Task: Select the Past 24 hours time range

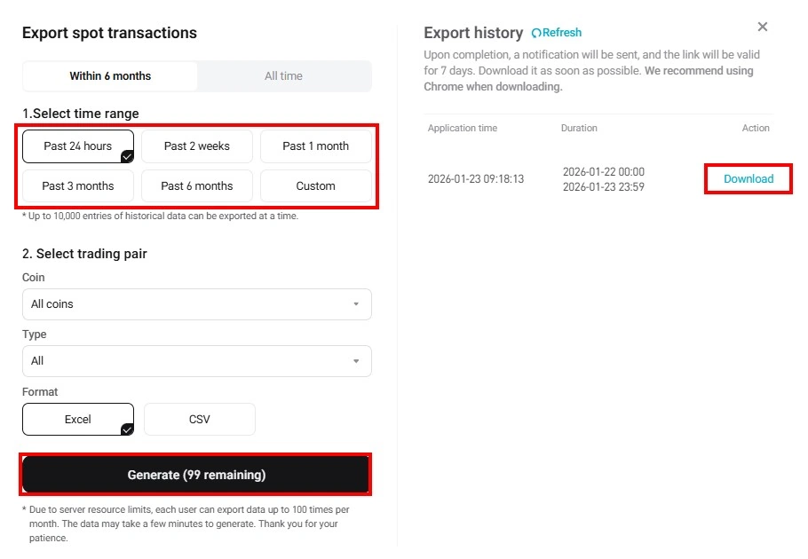Action: click(x=78, y=146)
